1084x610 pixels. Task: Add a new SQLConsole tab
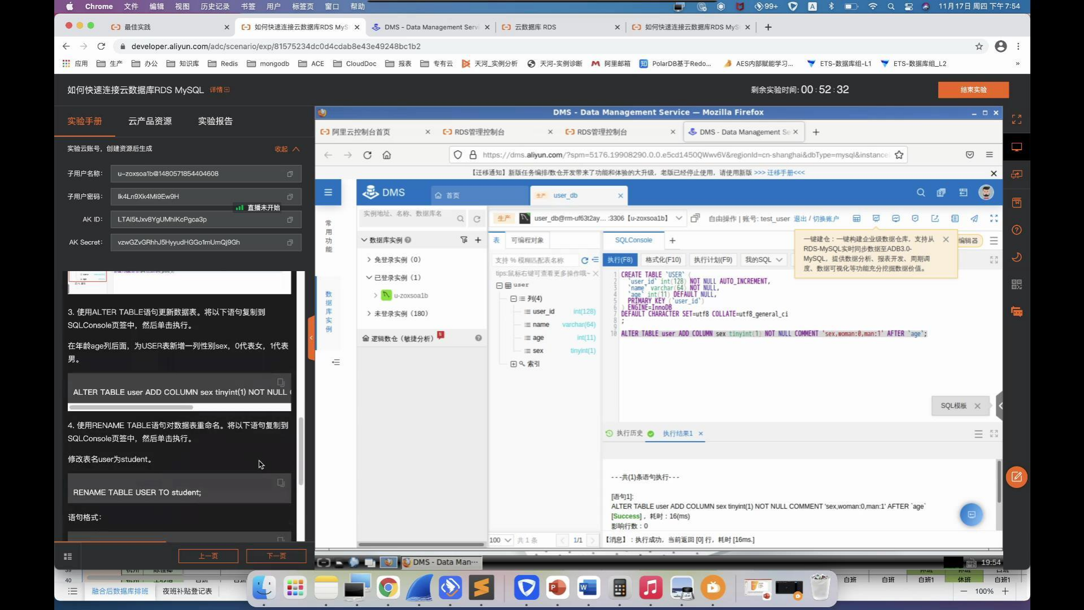(x=672, y=241)
